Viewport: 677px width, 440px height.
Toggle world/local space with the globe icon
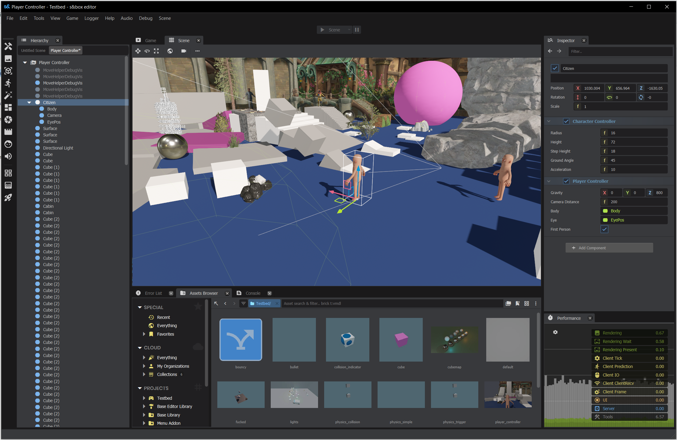(170, 51)
